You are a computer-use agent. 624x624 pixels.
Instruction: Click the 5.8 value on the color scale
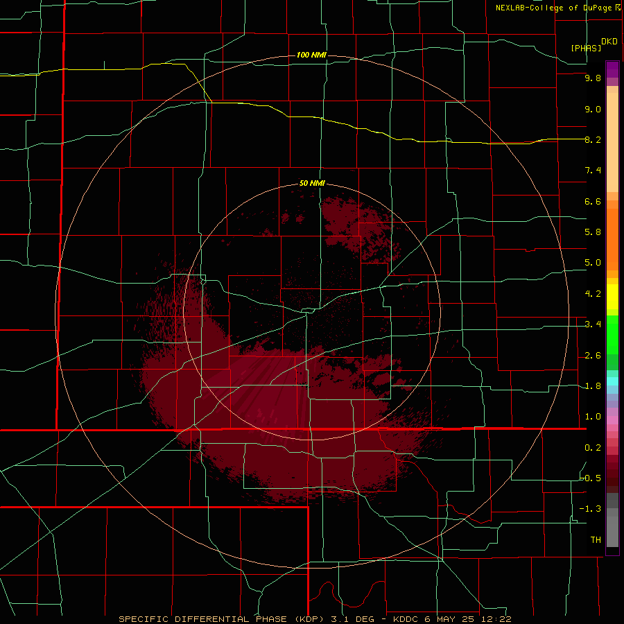click(593, 232)
